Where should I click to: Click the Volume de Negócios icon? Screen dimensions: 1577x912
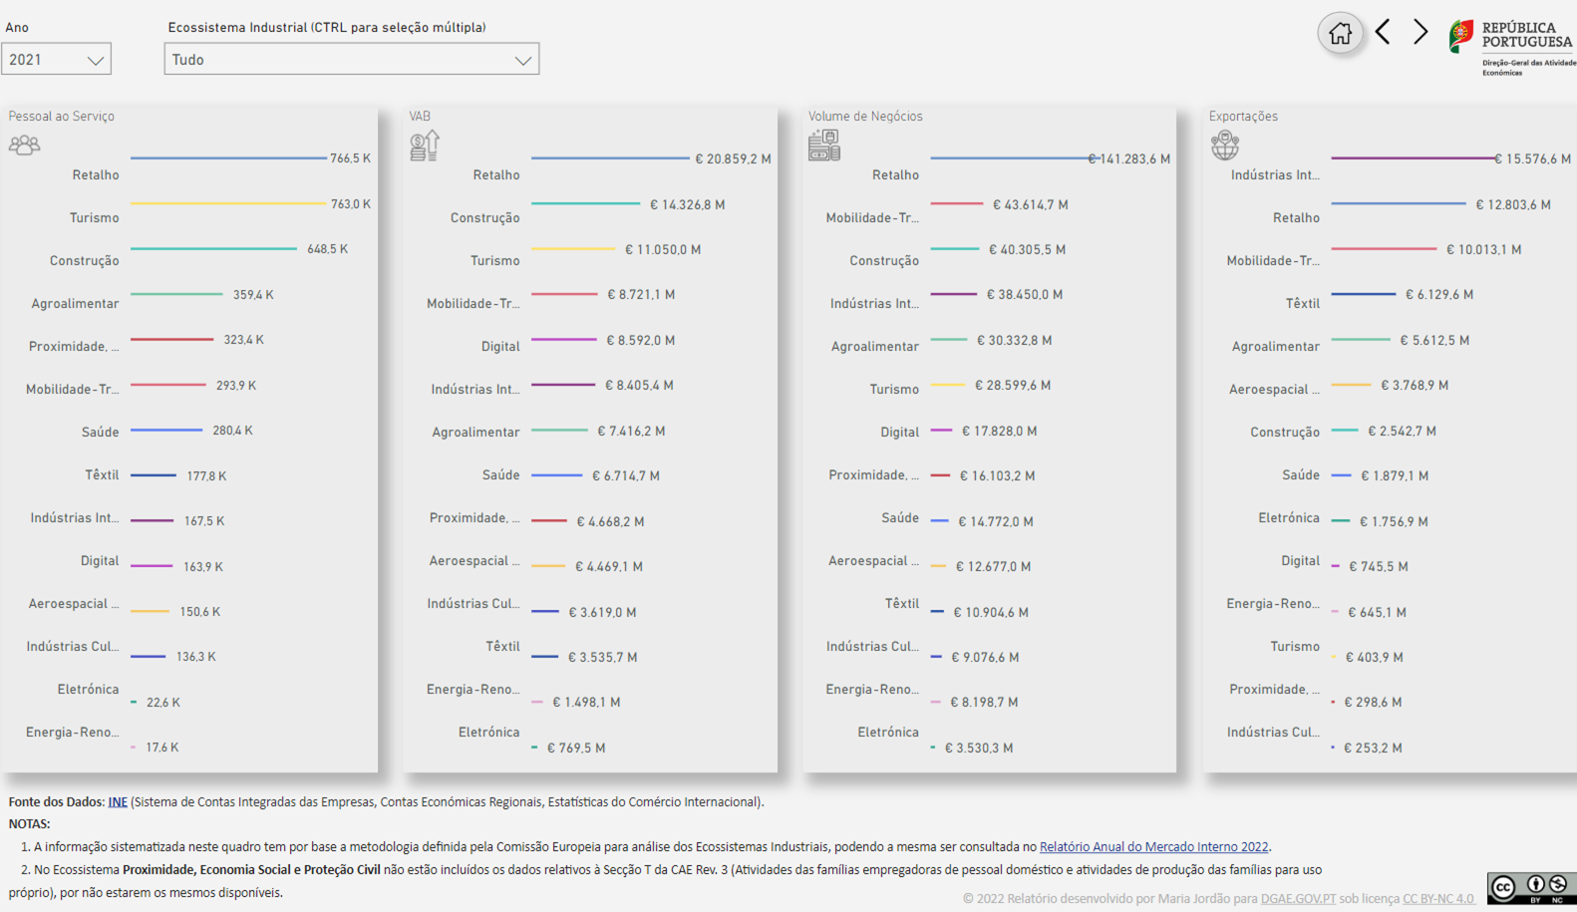tap(824, 146)
